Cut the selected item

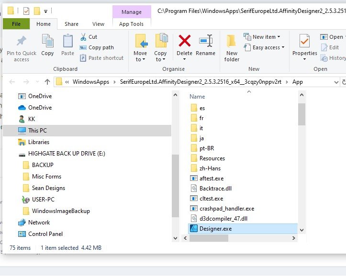click(89, 37)
